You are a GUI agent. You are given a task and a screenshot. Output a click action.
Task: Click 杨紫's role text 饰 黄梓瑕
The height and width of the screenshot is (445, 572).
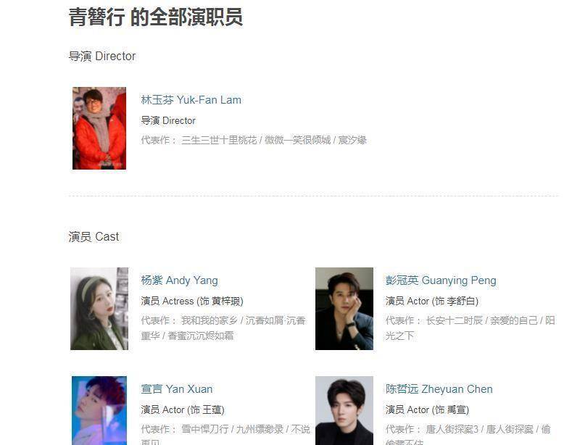tap(220, 301)
